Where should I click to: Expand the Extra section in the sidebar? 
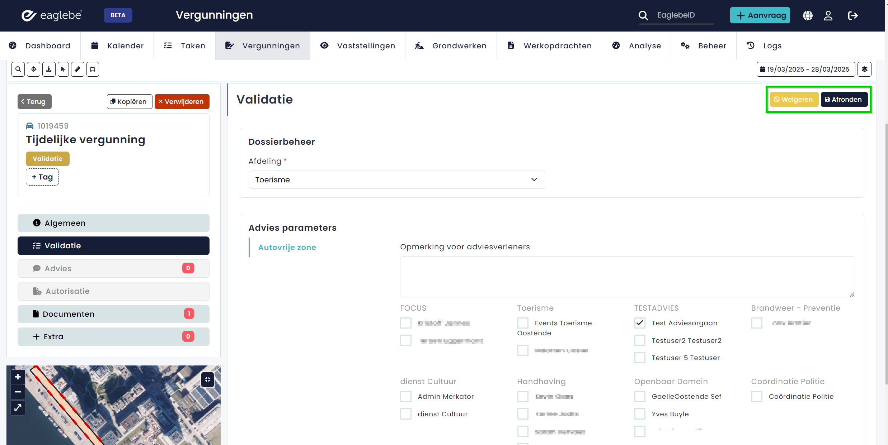(x=113, y=336)
